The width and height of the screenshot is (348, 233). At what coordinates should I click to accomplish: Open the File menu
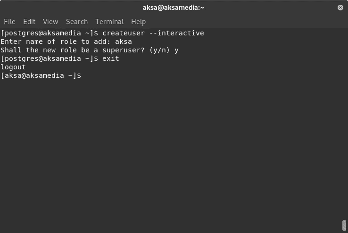click(x=9, y=22)
